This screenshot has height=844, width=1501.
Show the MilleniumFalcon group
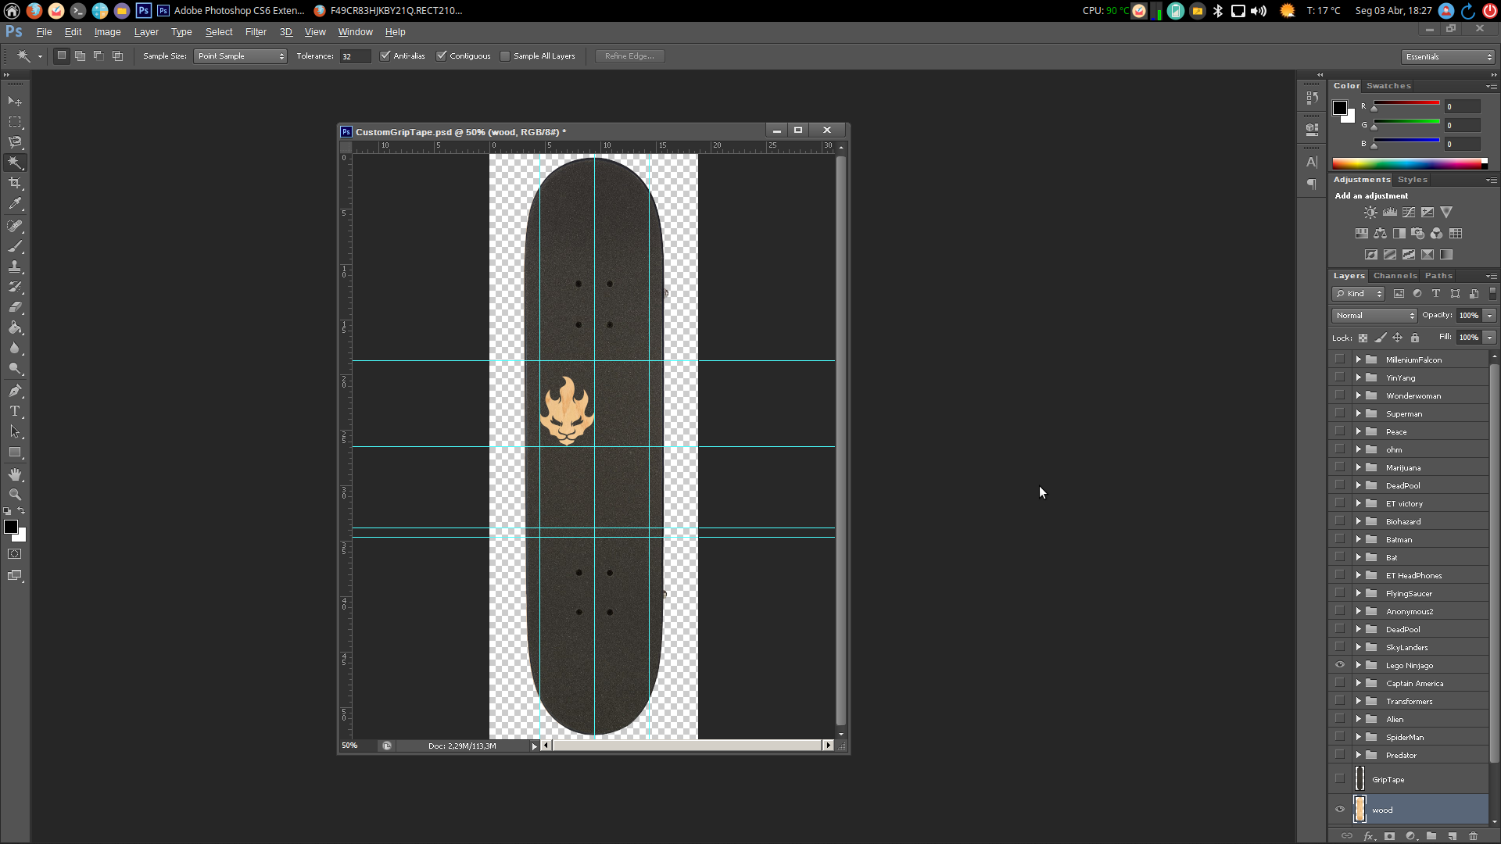(1340, 359)
